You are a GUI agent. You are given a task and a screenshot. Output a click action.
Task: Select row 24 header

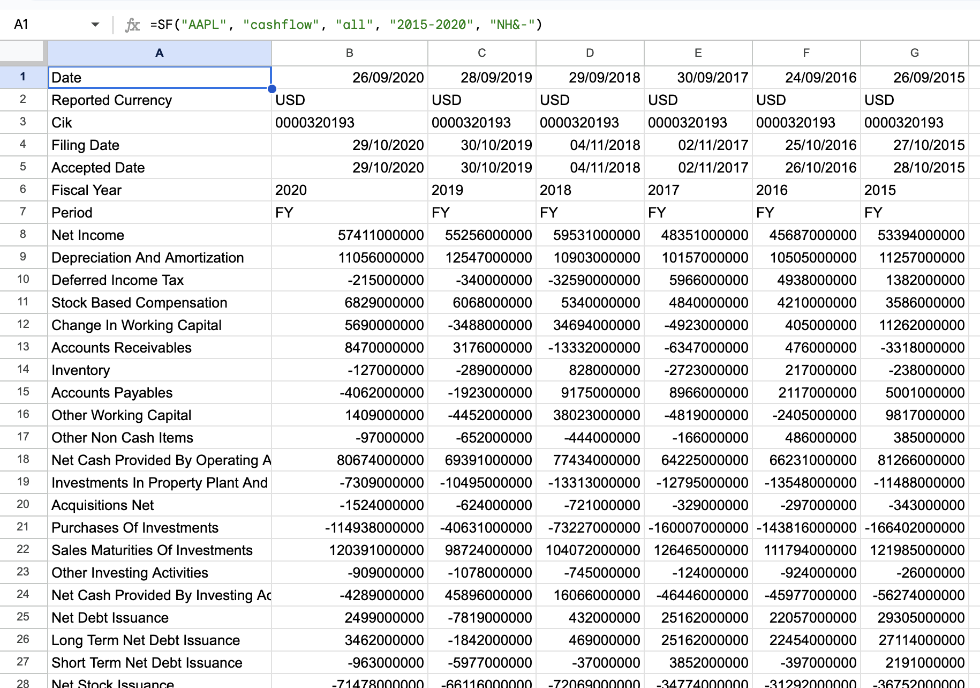pyautogui.click(x=23, y=595)
